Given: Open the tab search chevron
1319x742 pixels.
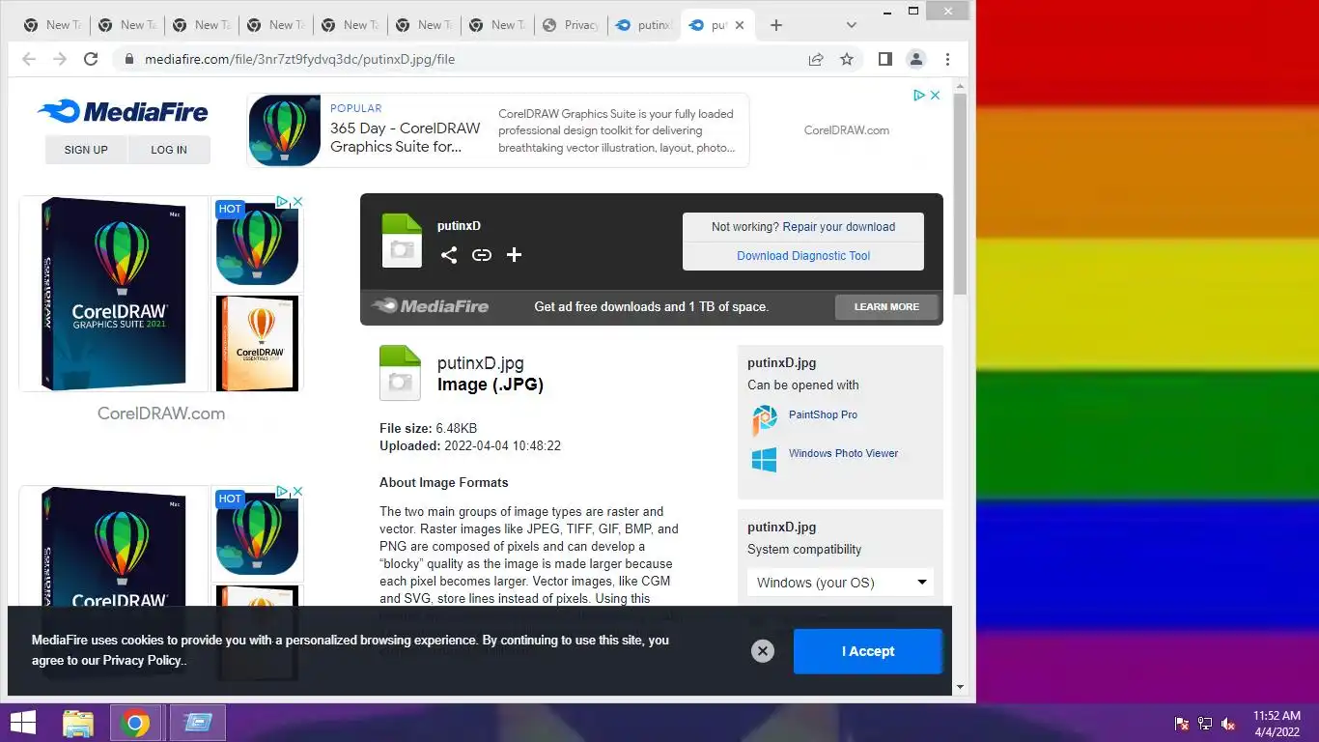Looking at the screenshot, I should (x=851, y=25).
